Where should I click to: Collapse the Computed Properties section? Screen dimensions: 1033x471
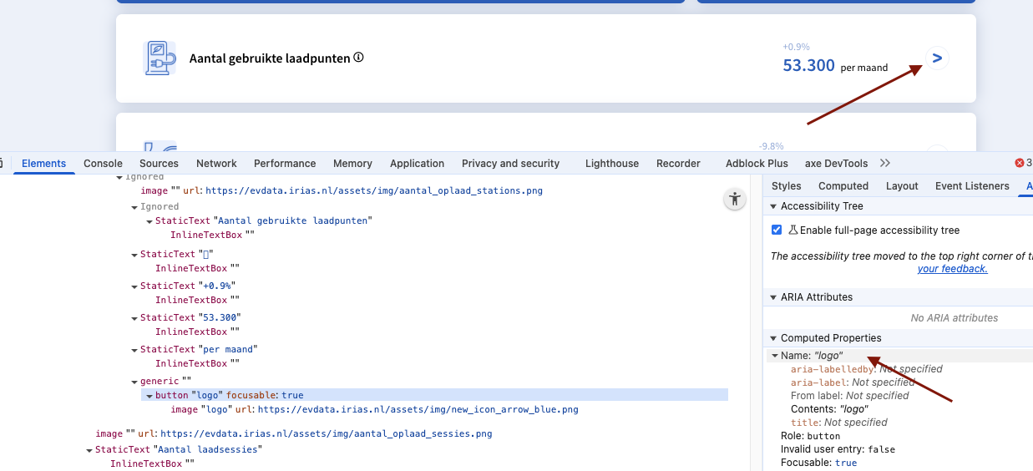pyautogui.click(x=772, y=338)
